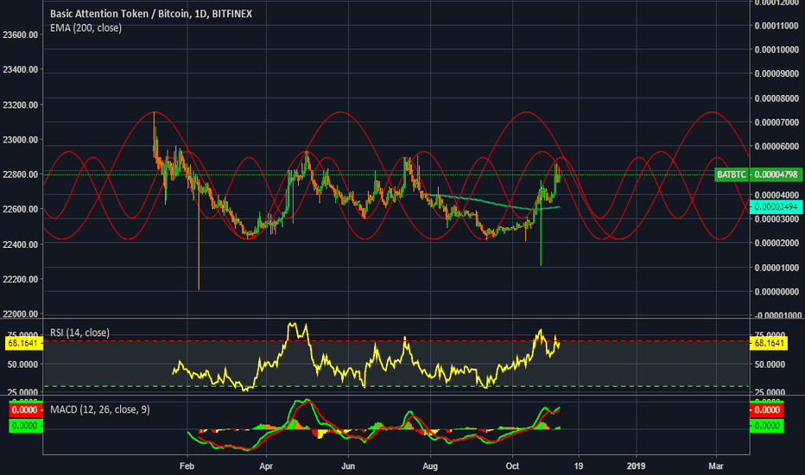Click 23000.00 on the left price scale
Image resolution: width=805 pixels, height=475 pixels.
[21, 140]
